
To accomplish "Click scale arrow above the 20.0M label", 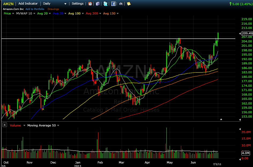I will click(x=240, y=129).
